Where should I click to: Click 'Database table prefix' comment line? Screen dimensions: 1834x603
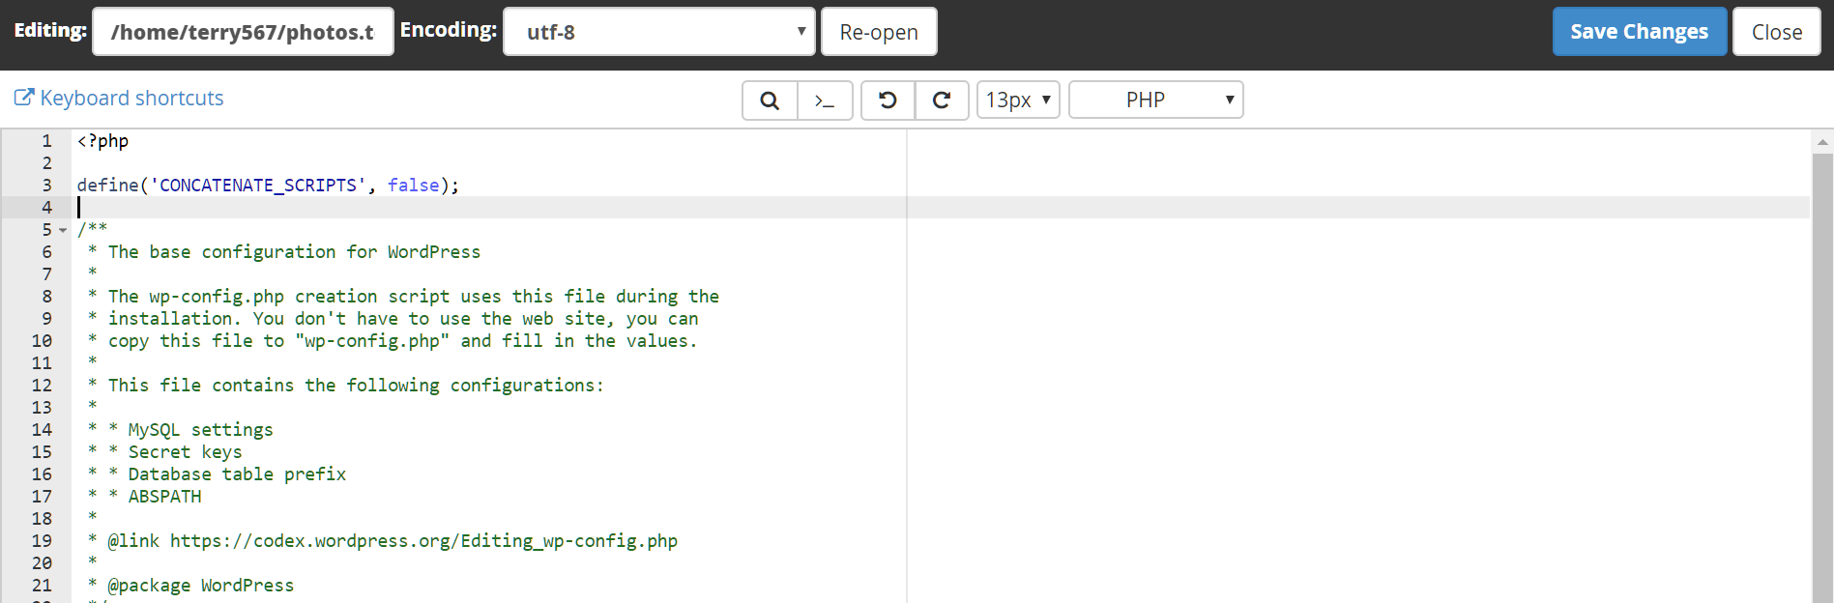[x=237, y=474]
